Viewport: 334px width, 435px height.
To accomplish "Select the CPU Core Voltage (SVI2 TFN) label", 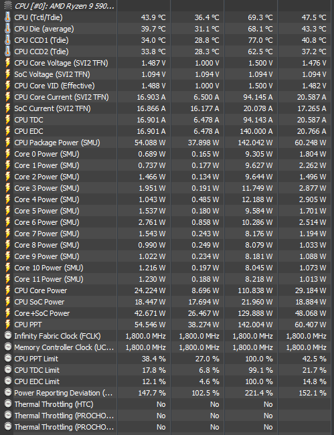I will click(62, 63).
